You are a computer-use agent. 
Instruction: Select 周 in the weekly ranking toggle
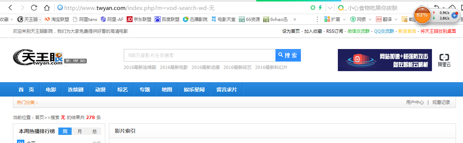coord(65,132)
